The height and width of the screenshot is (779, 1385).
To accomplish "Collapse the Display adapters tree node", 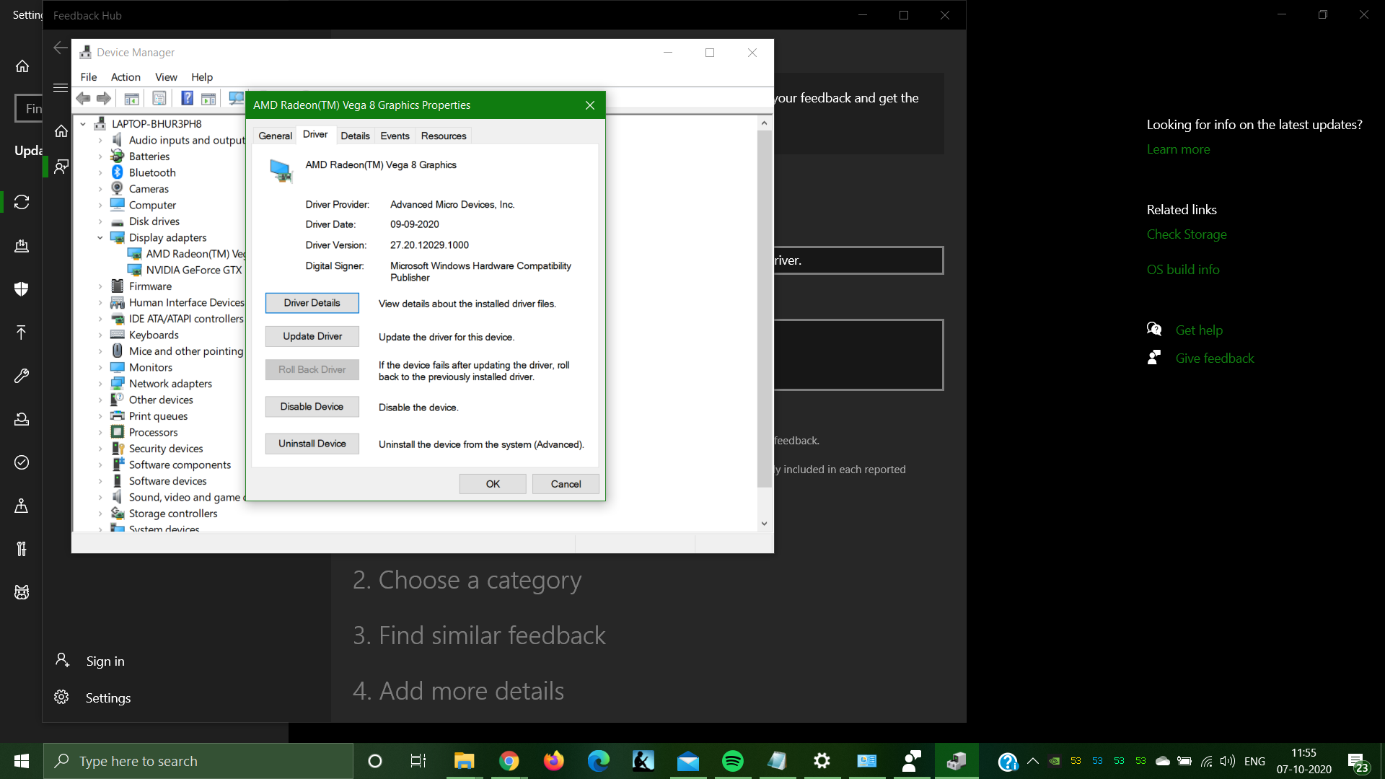I will pyautogui.click(x=100, y=237).
